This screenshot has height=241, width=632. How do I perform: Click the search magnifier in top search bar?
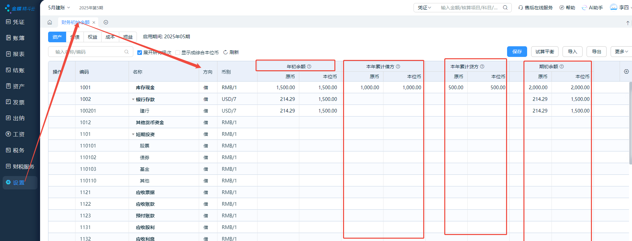click(505, 8)
